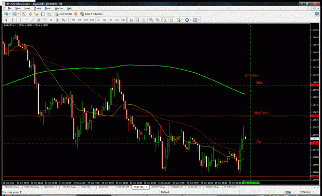This screenshot has height=196, width=322.
Task: Click the 'Default' profile in status bar
Action: 165,192
